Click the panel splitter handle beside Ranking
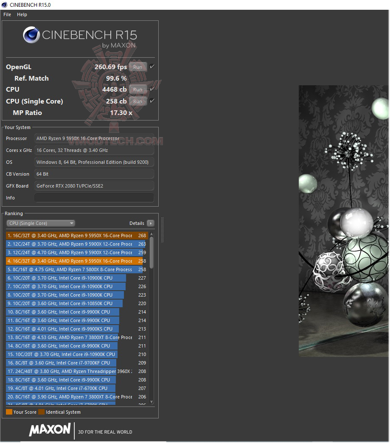Screen dimensions: 390x443 click(162, 230)
